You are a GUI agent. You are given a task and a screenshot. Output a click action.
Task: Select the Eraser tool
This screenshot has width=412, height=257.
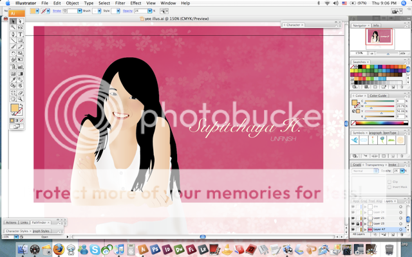coord(20,93)
